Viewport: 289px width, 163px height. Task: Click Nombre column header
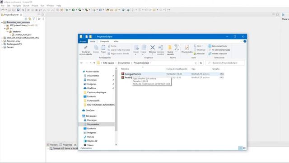(x=125, y=69)
